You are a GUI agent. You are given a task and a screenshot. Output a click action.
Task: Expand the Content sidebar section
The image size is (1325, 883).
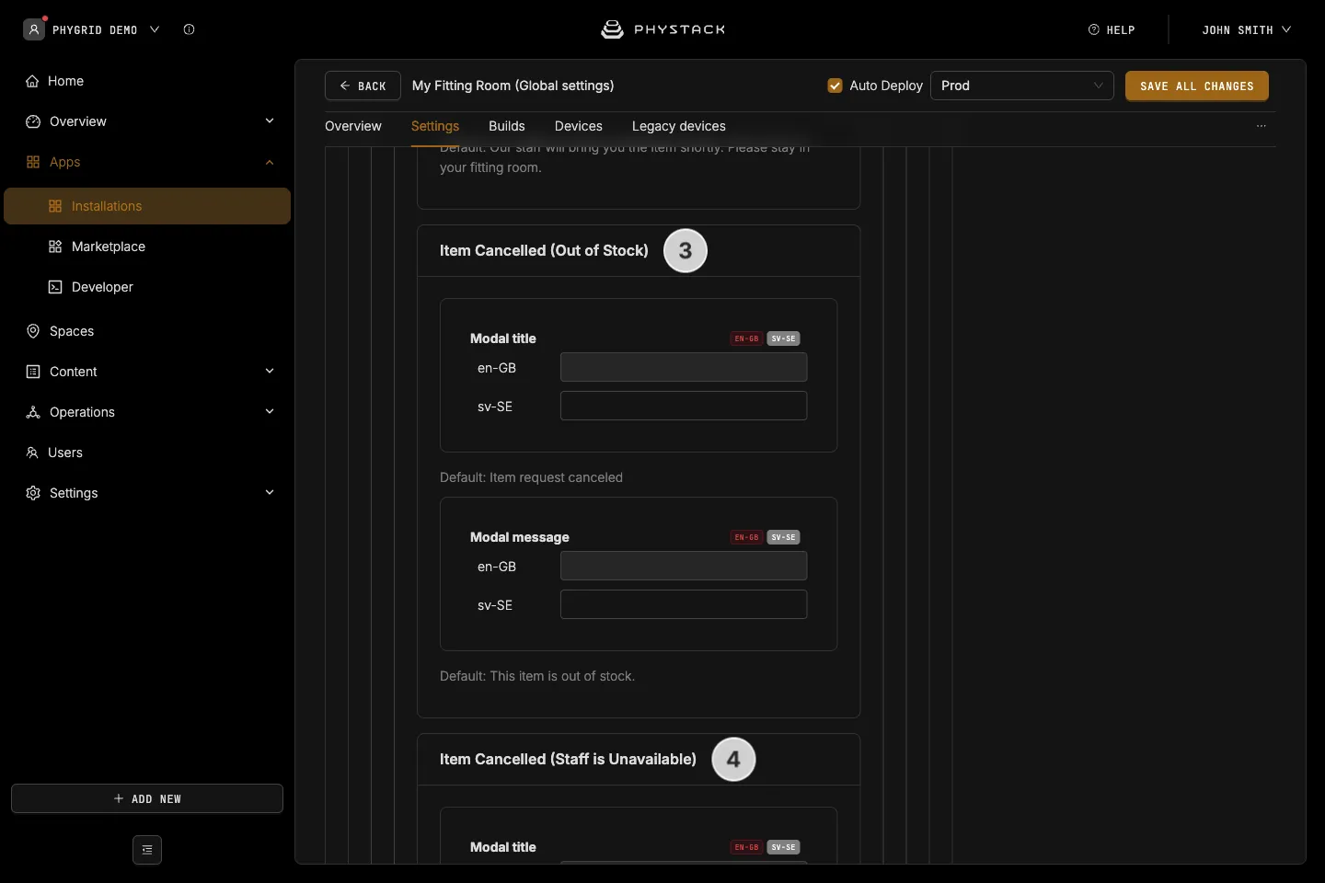[x=270, y=372]
